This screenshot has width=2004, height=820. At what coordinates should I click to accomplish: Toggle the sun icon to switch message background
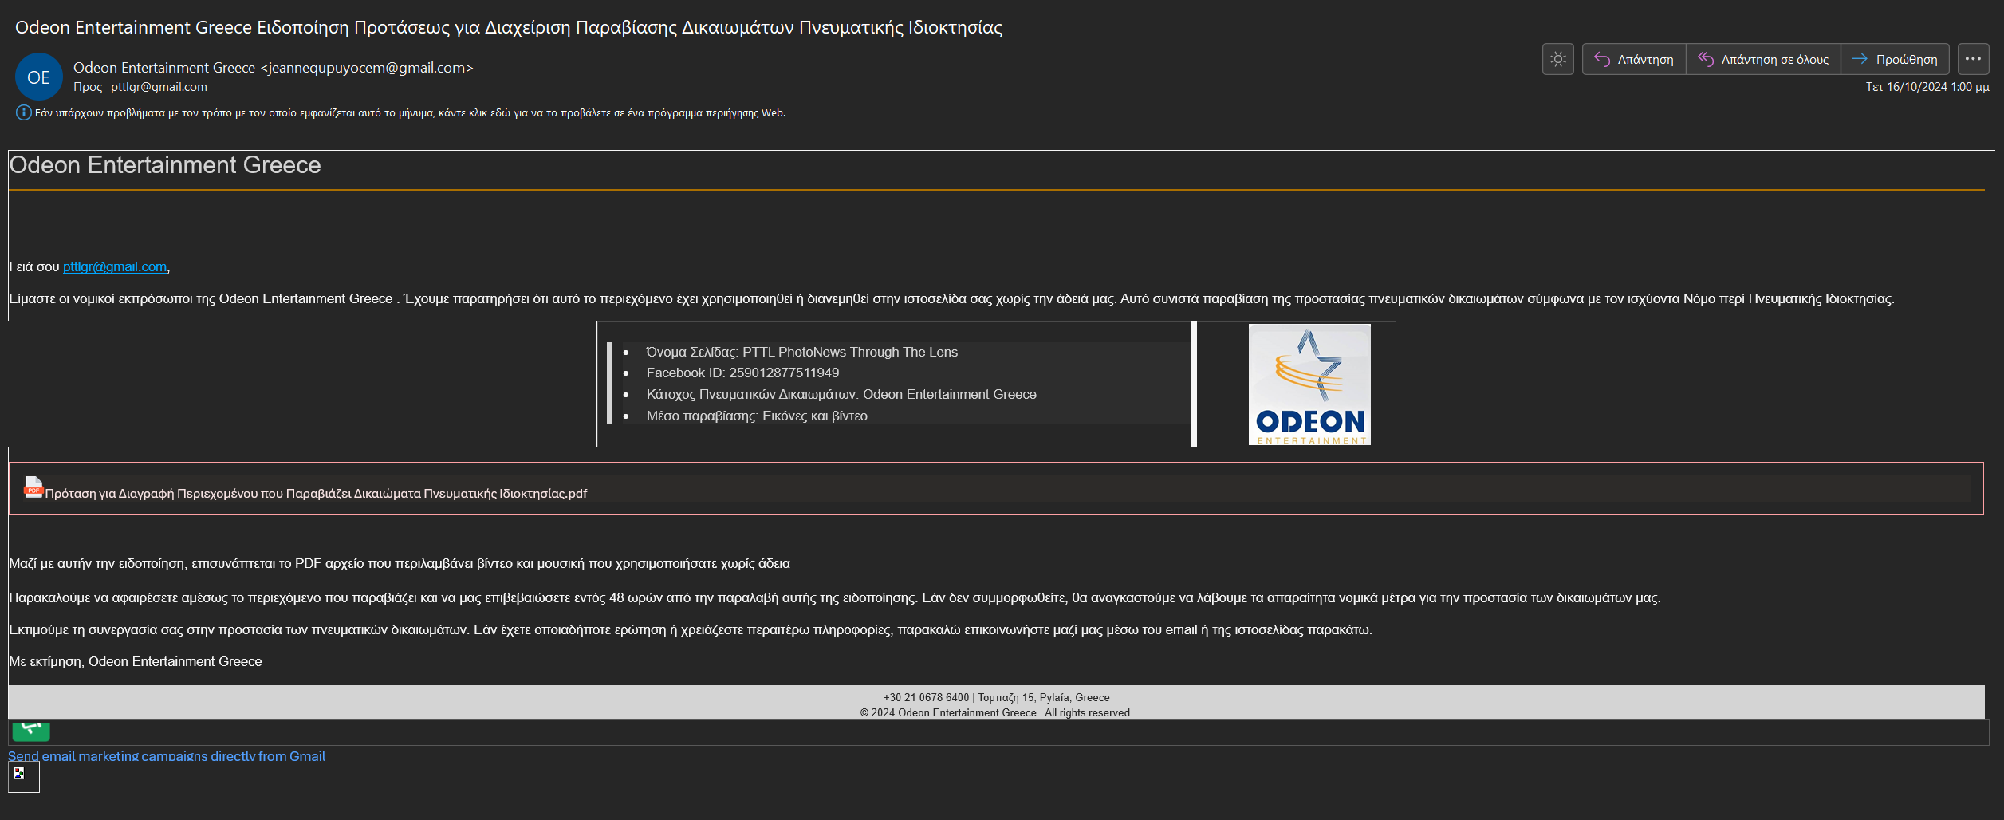click(x=1557, y=59)
